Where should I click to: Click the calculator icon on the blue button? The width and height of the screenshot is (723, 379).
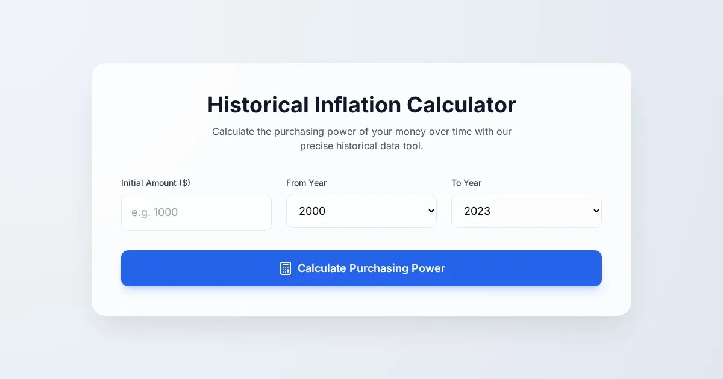pyautogui.click(x=286, y=268)
